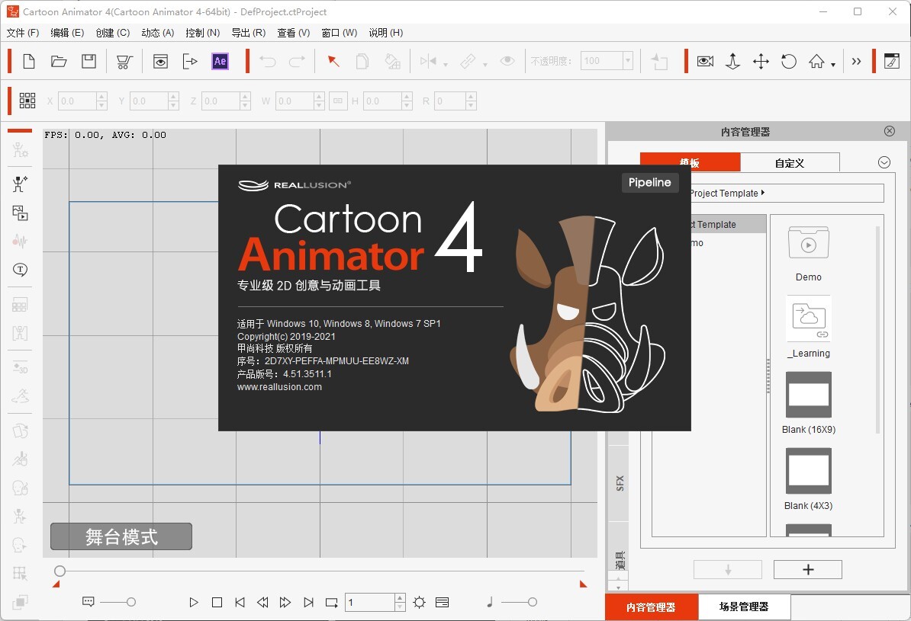Click the text bubble tool in sidebar
911x621 pixels.
coord(21,270)
